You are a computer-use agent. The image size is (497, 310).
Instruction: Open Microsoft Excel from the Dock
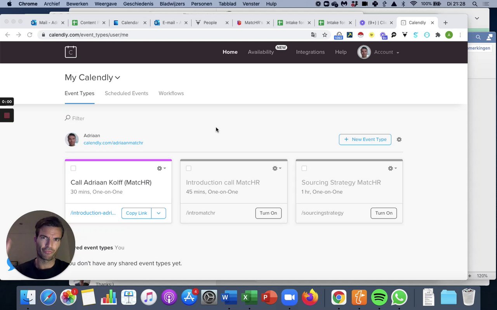click(249, 297)
